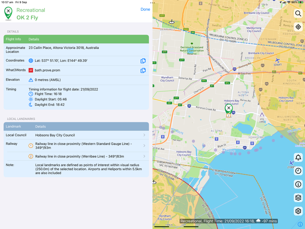Copy the coordinates to clipboard
The image size is (305, 229).
tap(143, 61)
